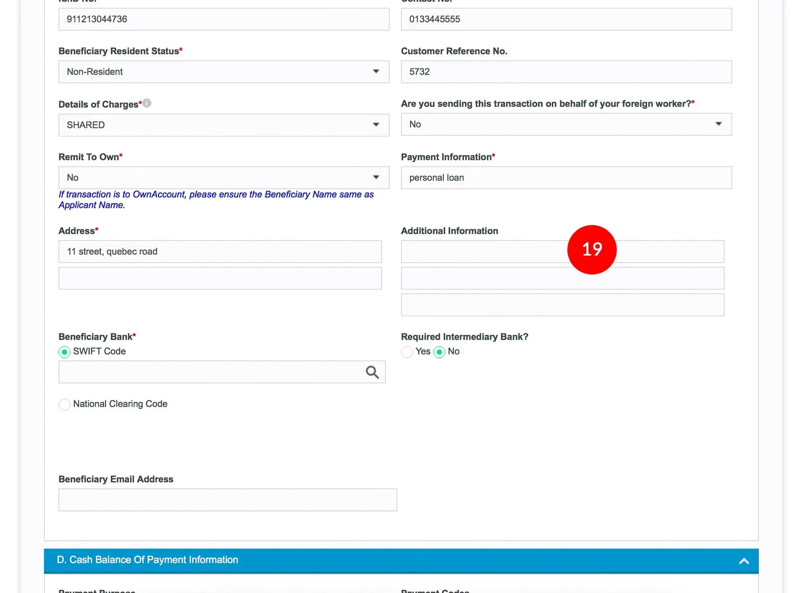Click the D. Cash Balance Of Payment Information header
808x593 pixels.
pyautogui.click(x=147, y=560)
